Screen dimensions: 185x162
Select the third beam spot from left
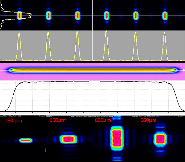[78, 15]
